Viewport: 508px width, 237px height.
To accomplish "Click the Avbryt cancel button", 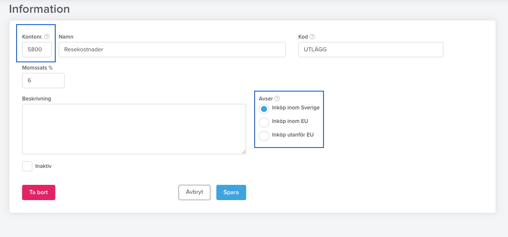I will click(x=194, y=192).
